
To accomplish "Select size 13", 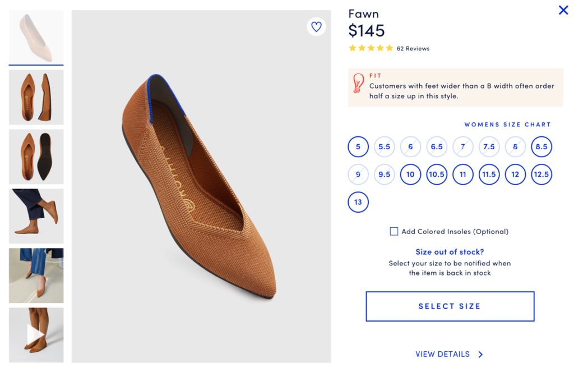I will (x=358, y=202).
